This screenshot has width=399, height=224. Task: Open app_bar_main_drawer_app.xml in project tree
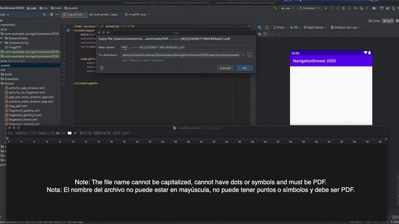pos(29,97)
